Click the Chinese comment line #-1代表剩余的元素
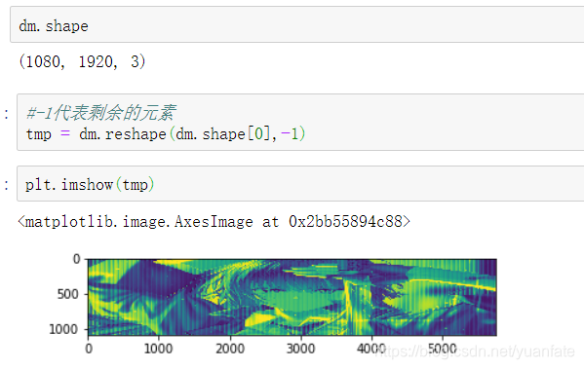The width and height of the screenshot is (584, 369). click(100, 113)
